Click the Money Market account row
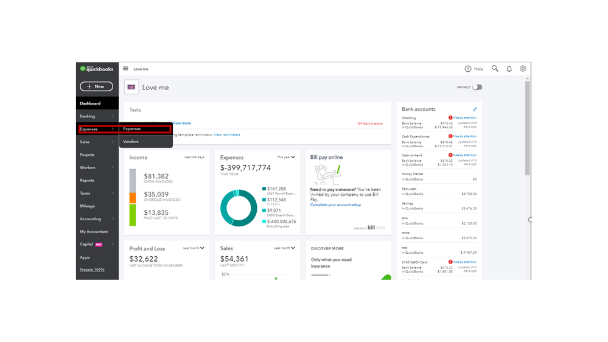This screenshot has width=608, height=342. [x=439, y=176]
